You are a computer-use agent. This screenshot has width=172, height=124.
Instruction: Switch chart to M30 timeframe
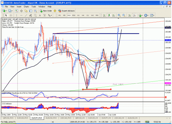click(x=74, y=15)
